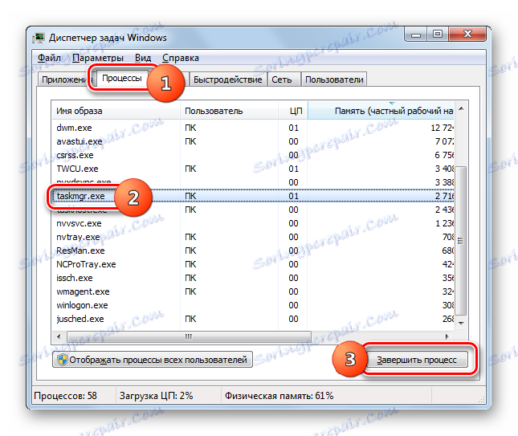Open the Вид menu

[x=143, y=58]
